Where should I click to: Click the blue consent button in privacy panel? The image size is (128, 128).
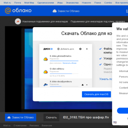pyautogui.click(x=123, y=110)
